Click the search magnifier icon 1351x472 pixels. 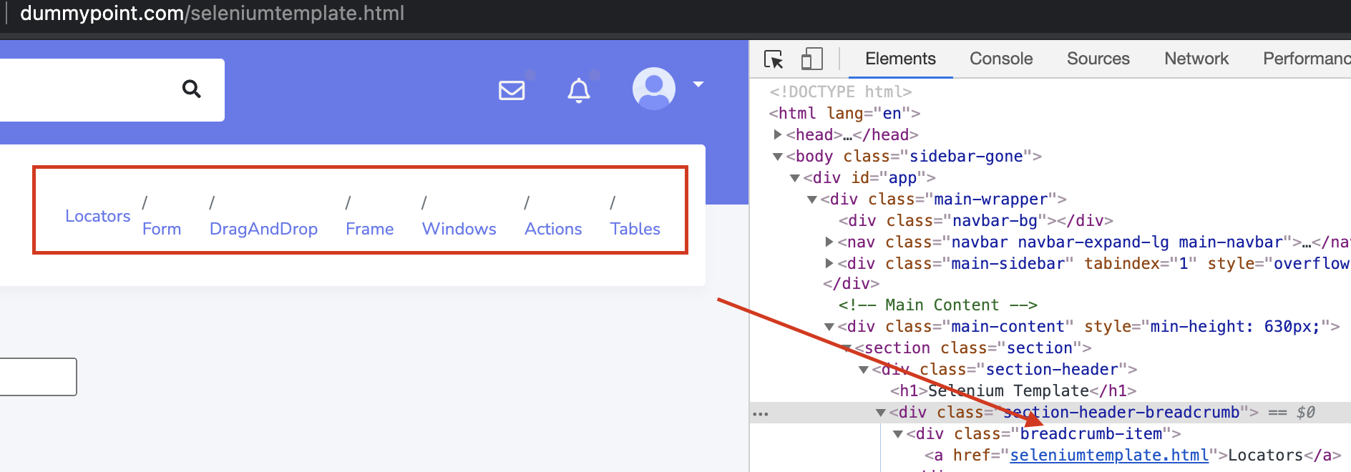point(191,89)
